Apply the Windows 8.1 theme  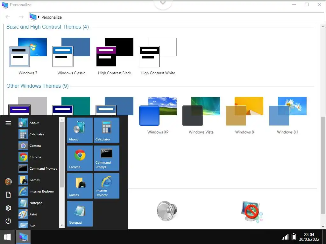click(x=288, y=116)
